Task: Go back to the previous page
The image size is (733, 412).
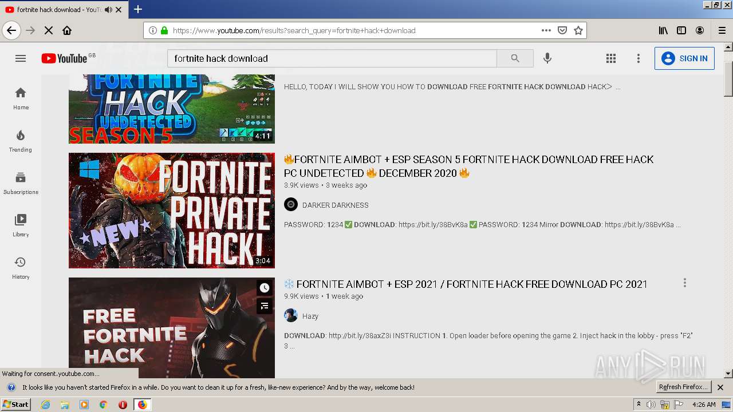Action: coord(11,30)
